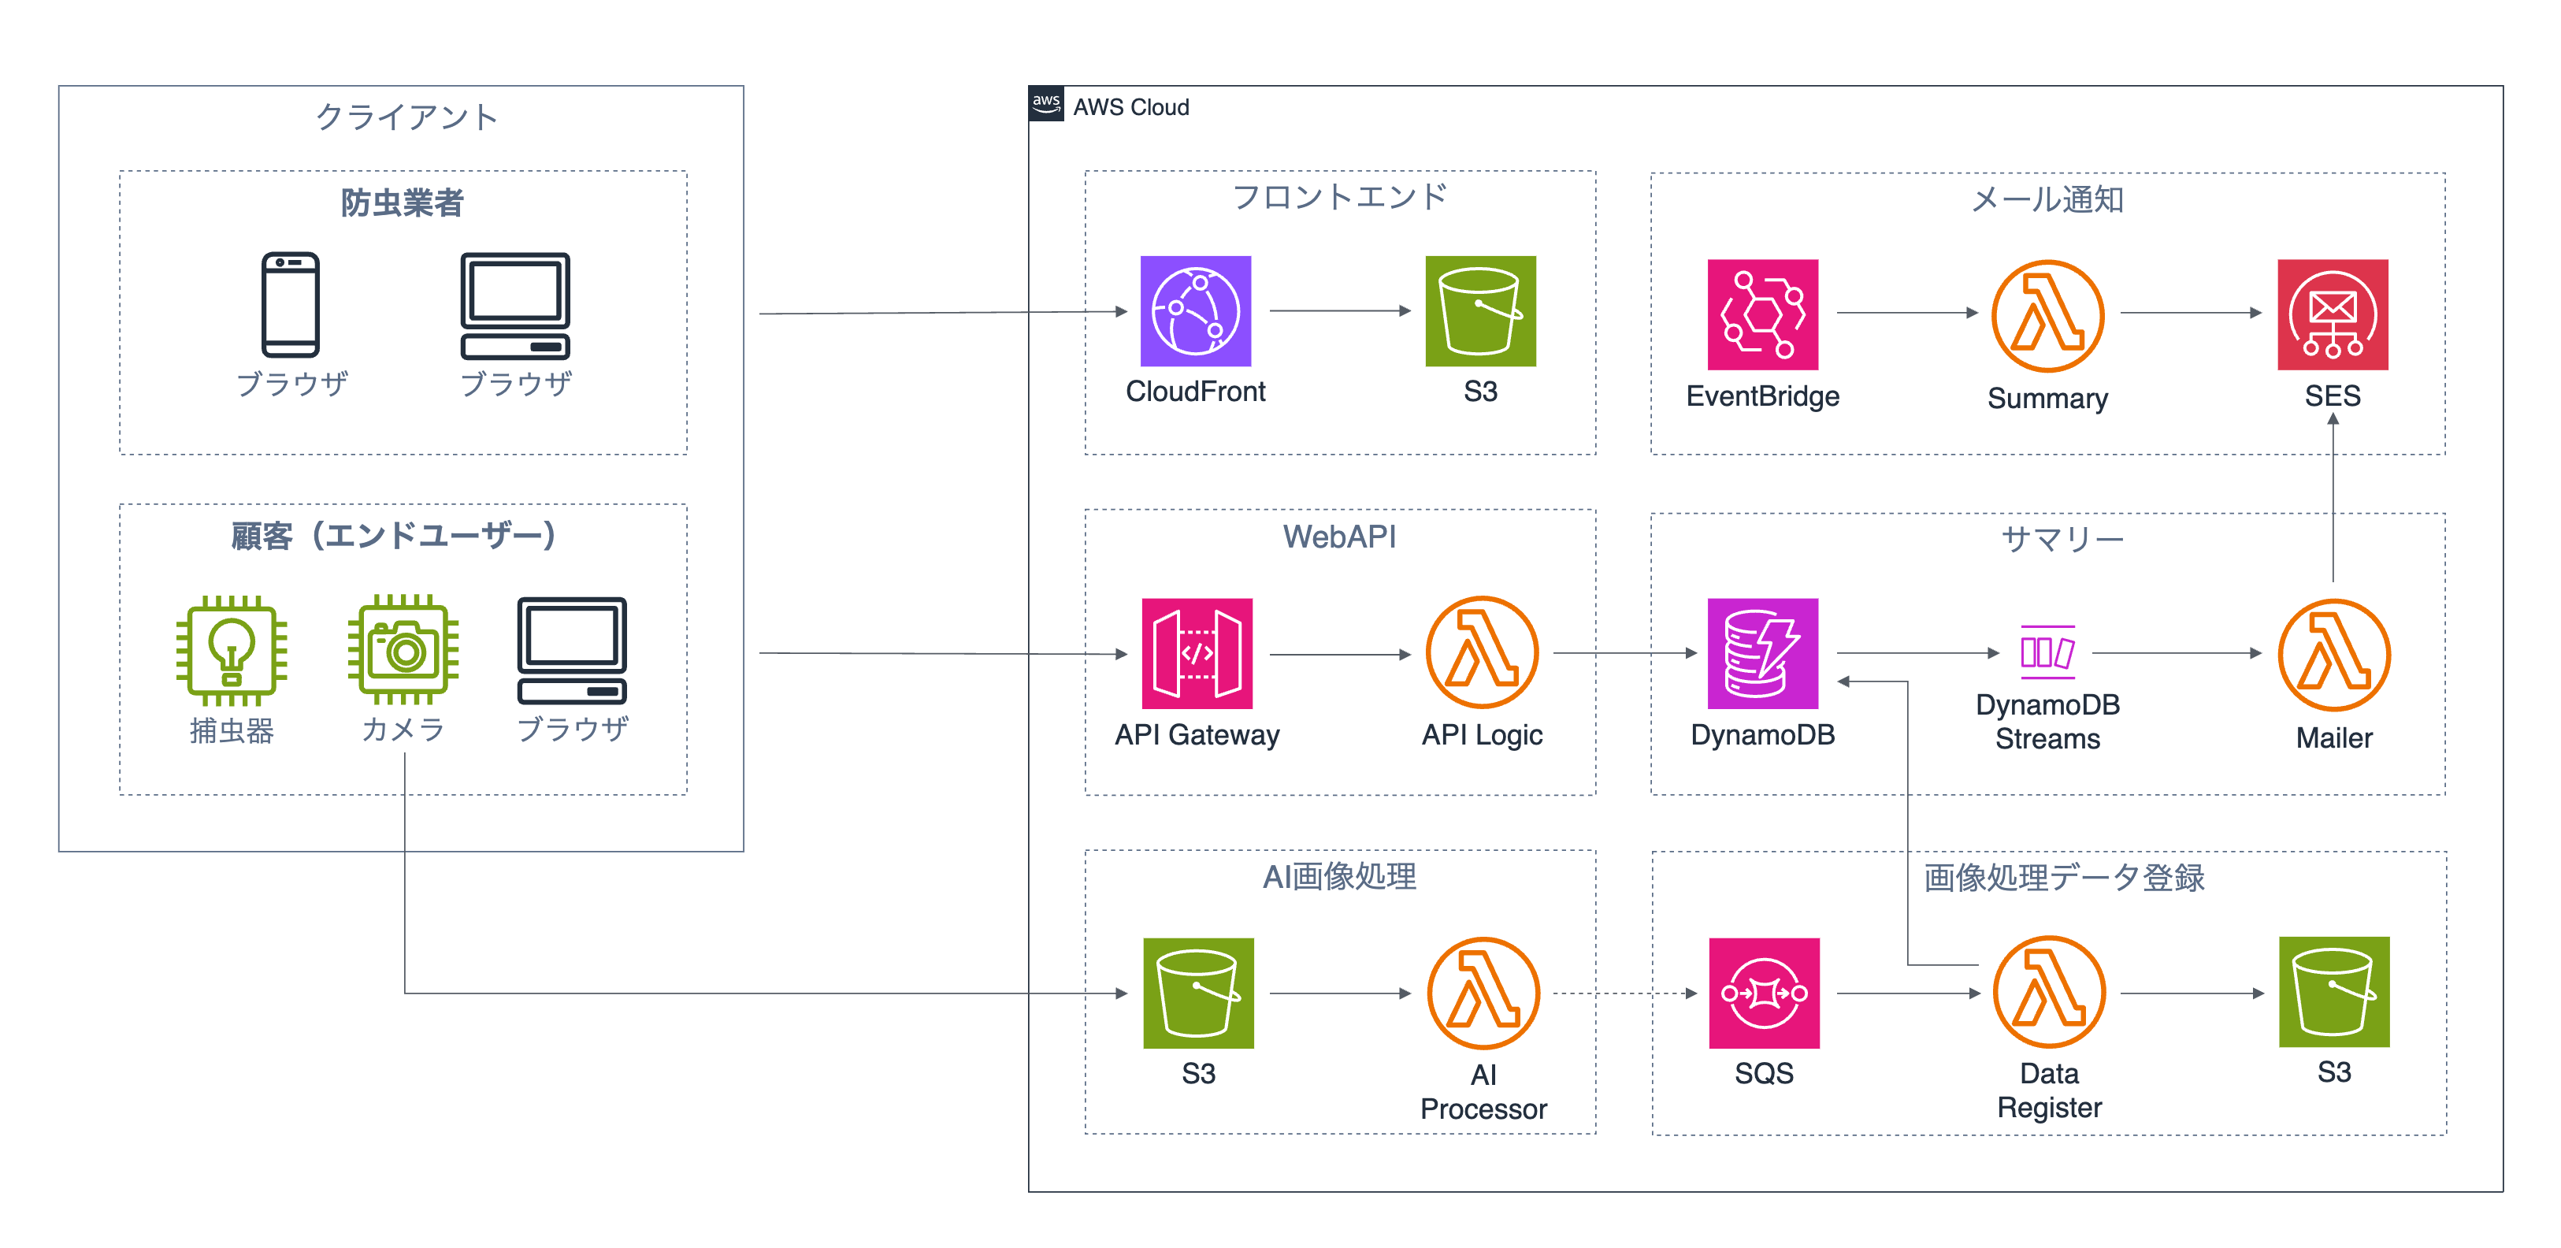Select the 顧客（エンドユーザー） heading
The height and width of the screenshot is (1248, 2561).
[x=394, y=536]
